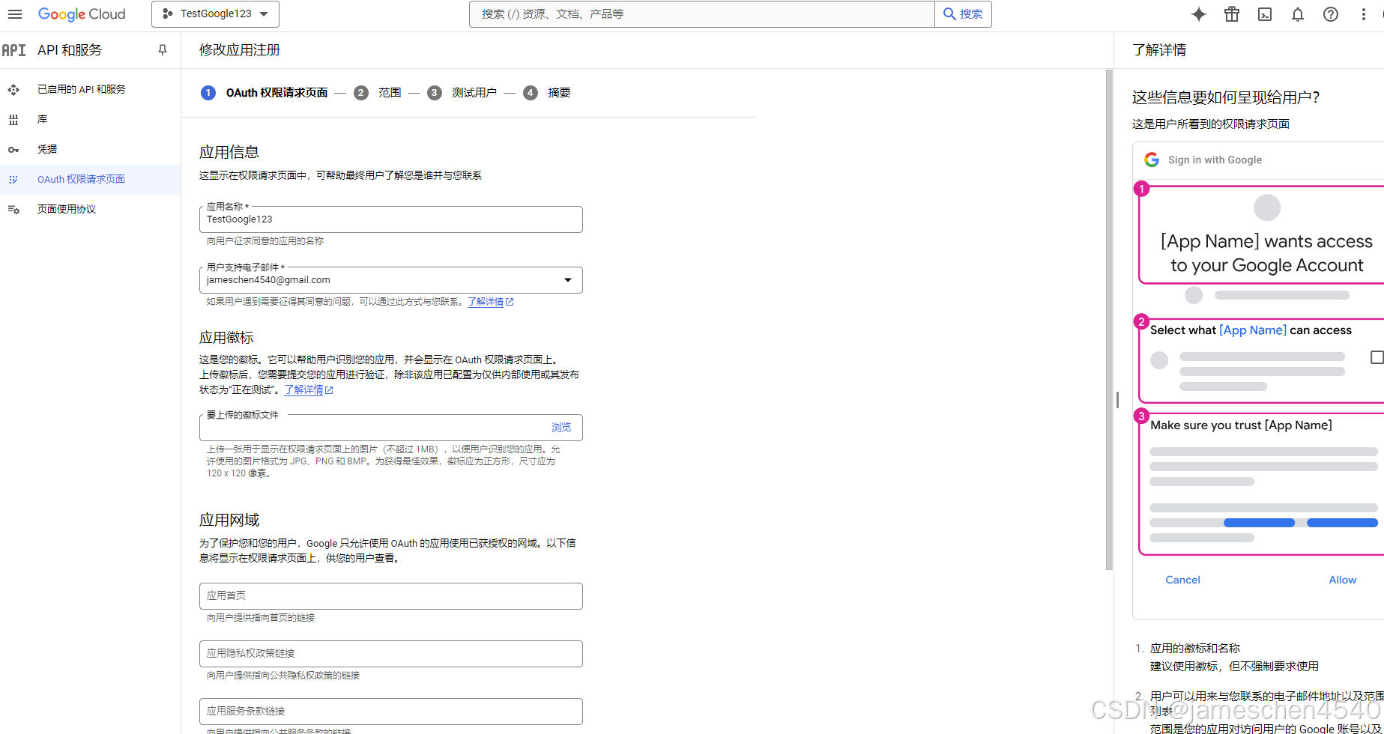Open the 凭据 credentials sidebar item
1384x734 pixels.
tap(90, 149)
